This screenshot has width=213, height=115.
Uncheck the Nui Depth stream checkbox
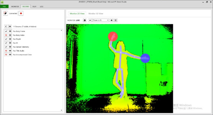coord(6,39)
